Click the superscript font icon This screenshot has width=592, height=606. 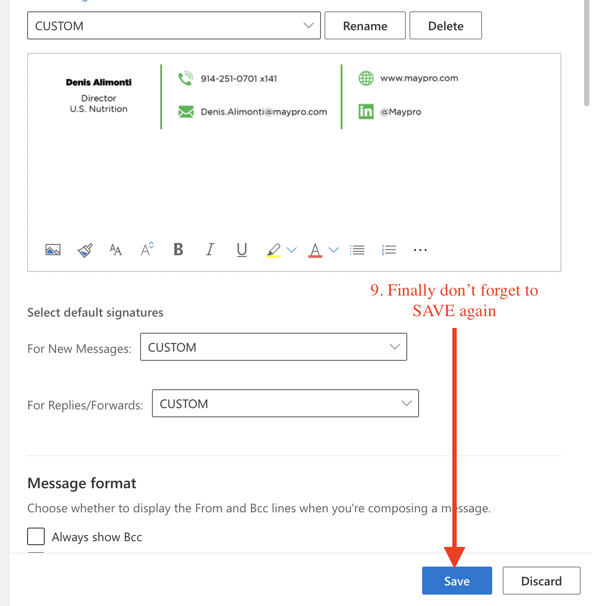coord(147,250)
